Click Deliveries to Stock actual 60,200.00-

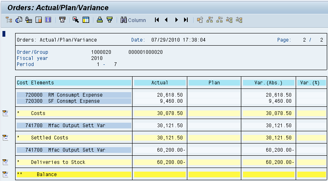(171, 162)
